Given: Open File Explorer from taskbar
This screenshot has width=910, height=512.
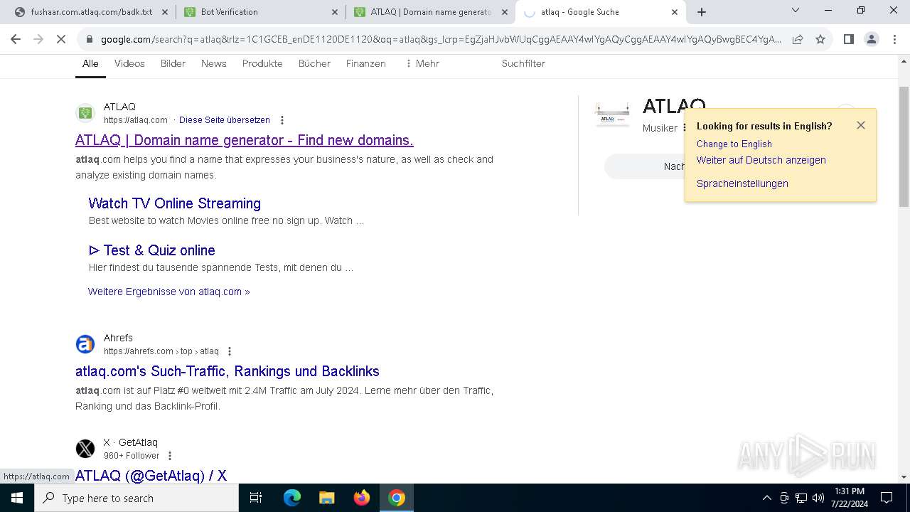Looking at the screenshot, I should [327, 498].
